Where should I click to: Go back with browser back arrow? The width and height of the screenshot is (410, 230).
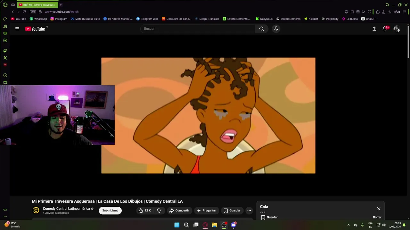pyautogui.click(x=12, y=12)
